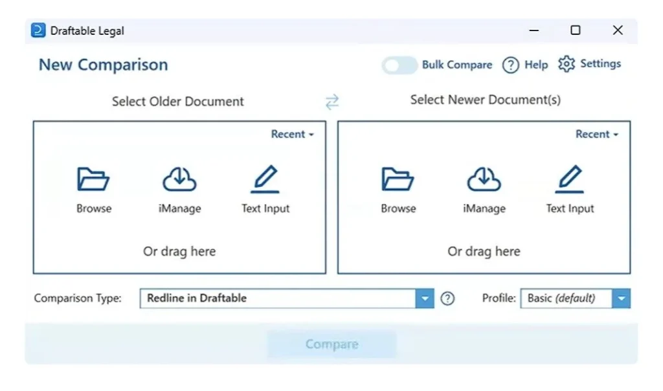Click the older document drag-and-drop area

click(179, 251)
